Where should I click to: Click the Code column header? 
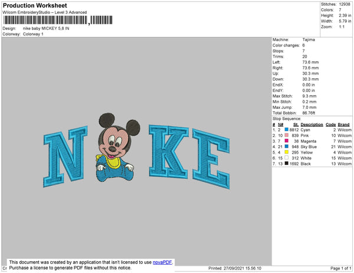coord(331,125)
